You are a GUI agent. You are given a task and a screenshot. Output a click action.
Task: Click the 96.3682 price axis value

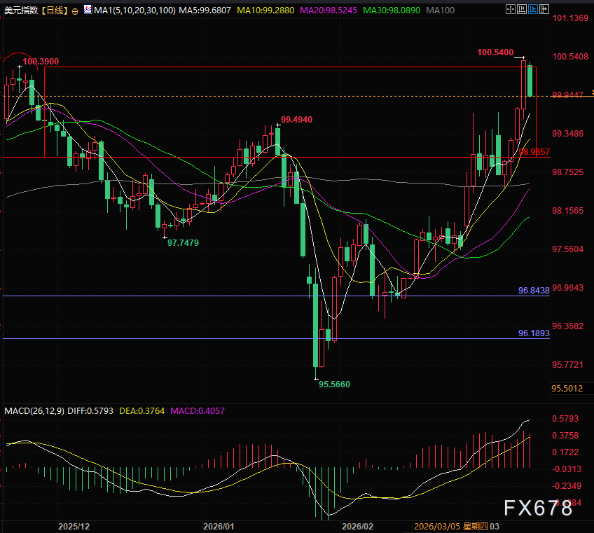568,326
